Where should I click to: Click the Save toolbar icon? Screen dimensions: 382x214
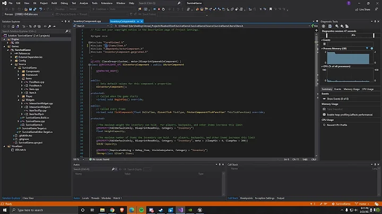(30, 9)
